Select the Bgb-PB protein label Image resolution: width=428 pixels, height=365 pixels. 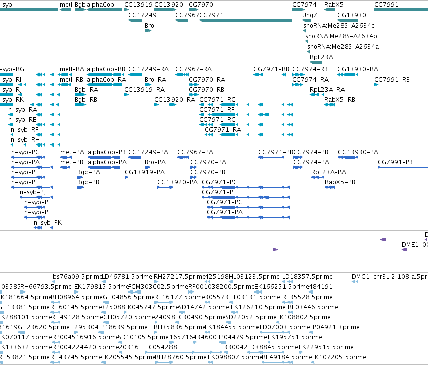[88, 182]
